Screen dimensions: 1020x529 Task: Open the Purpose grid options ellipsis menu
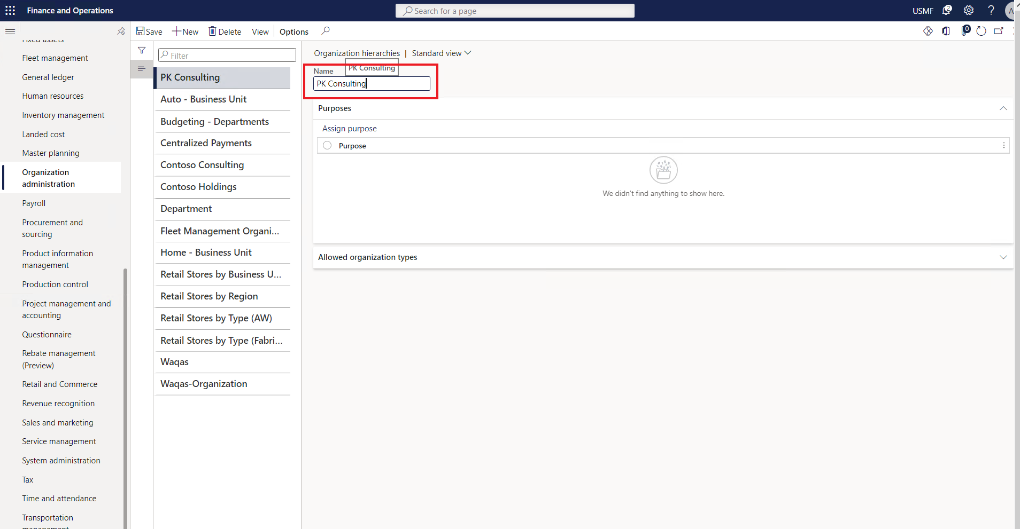[x=1004, y=145]
